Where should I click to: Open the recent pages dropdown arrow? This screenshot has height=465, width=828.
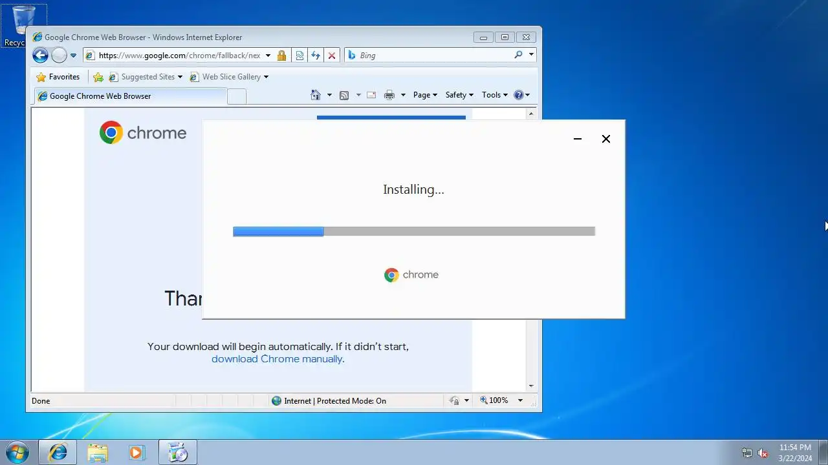click(73, 56)
